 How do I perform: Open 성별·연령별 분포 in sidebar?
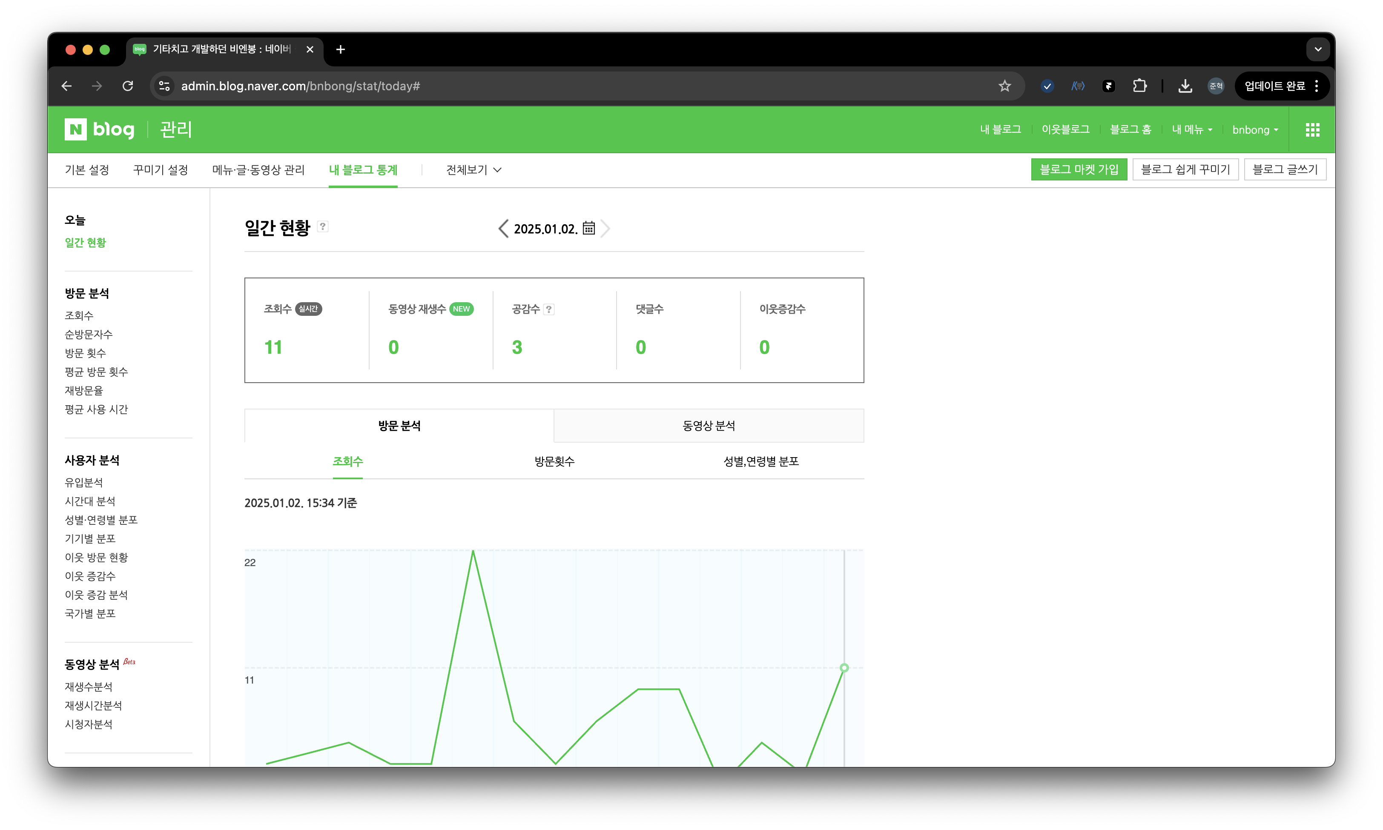(101, 520)
